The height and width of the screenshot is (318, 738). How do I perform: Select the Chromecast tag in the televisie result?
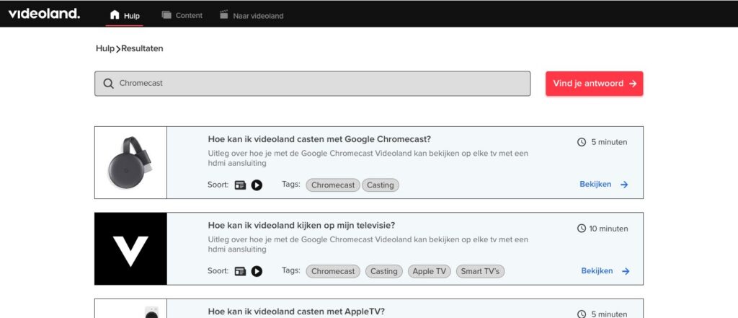tap(333, 271)
